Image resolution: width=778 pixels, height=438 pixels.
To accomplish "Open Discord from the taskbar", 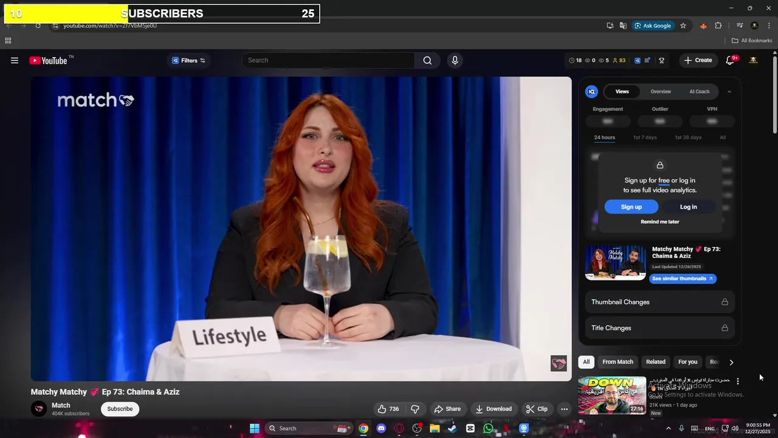I will point(381,428).
